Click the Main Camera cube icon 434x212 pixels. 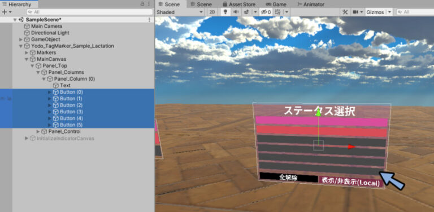[x=27, y=26]
